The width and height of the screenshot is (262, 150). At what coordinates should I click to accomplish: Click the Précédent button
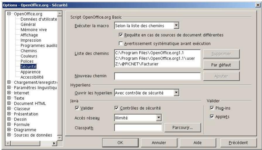238,143
